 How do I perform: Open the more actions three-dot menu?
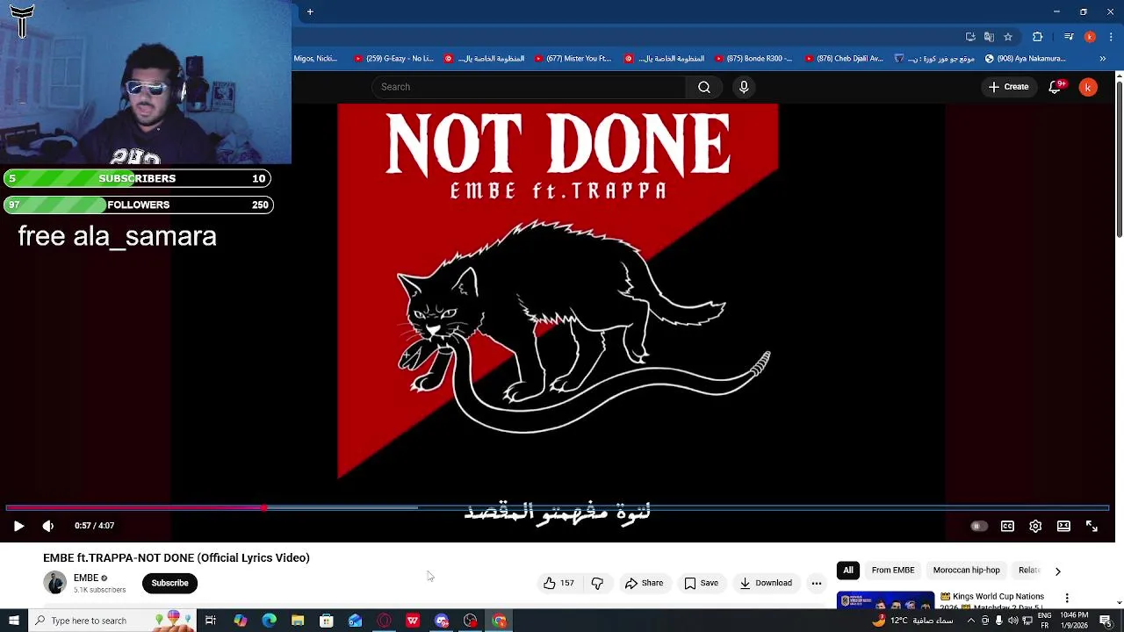tap(817, 583)
